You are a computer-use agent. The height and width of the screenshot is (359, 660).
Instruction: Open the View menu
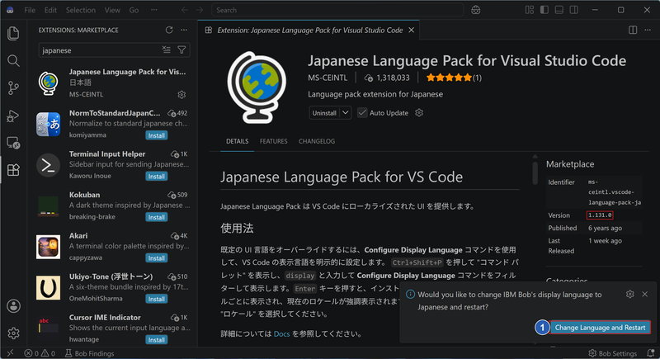[112, 10]
